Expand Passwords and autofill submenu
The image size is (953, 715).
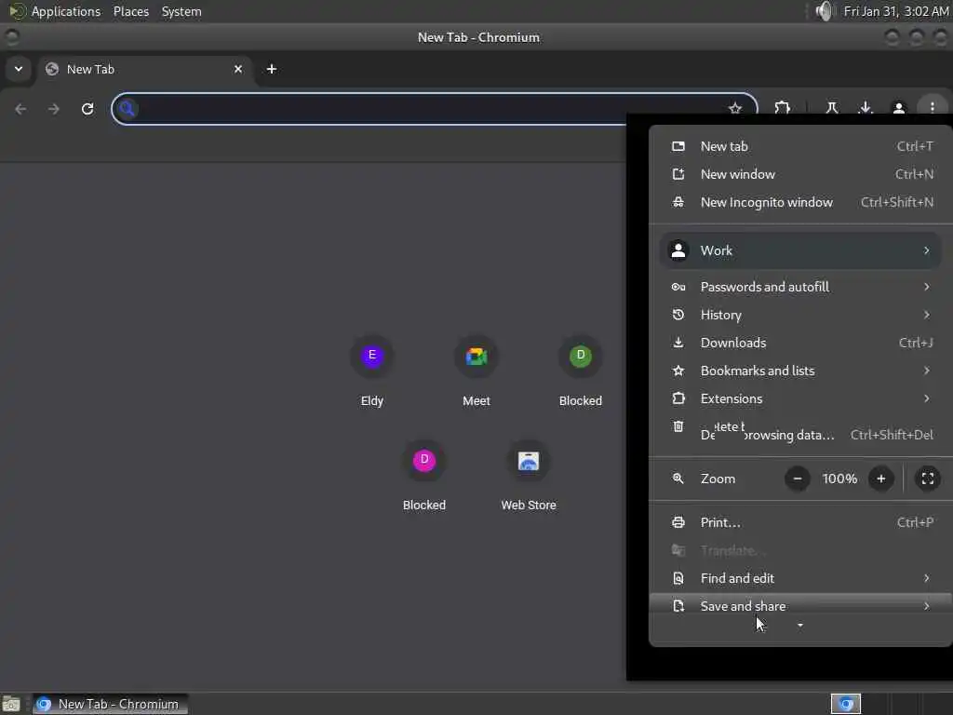click(799, 287)
